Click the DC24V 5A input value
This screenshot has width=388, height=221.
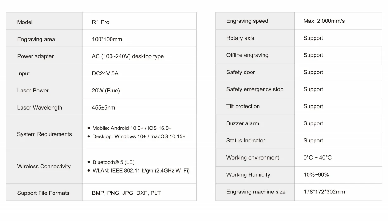click(105, 73)
